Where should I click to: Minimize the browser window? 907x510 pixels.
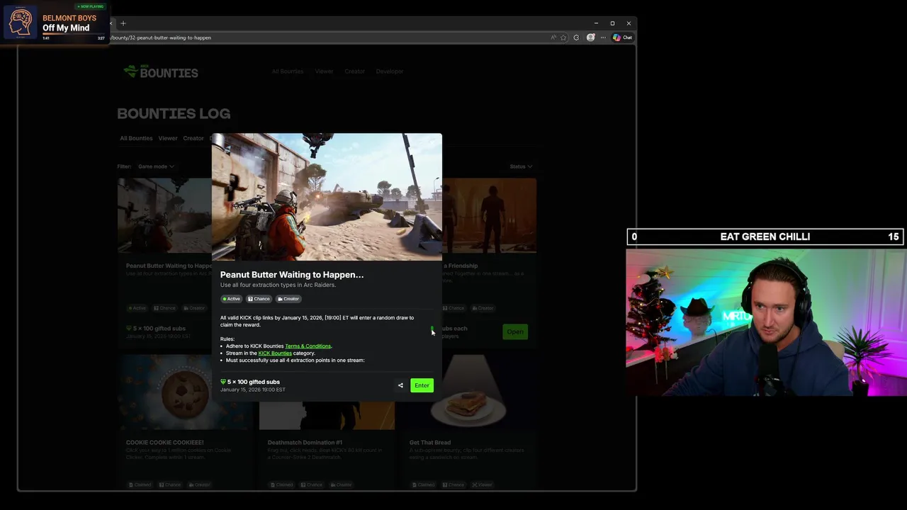[596, 23]
